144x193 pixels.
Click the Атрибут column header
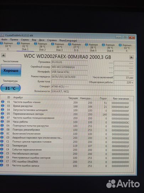point(18,98)
